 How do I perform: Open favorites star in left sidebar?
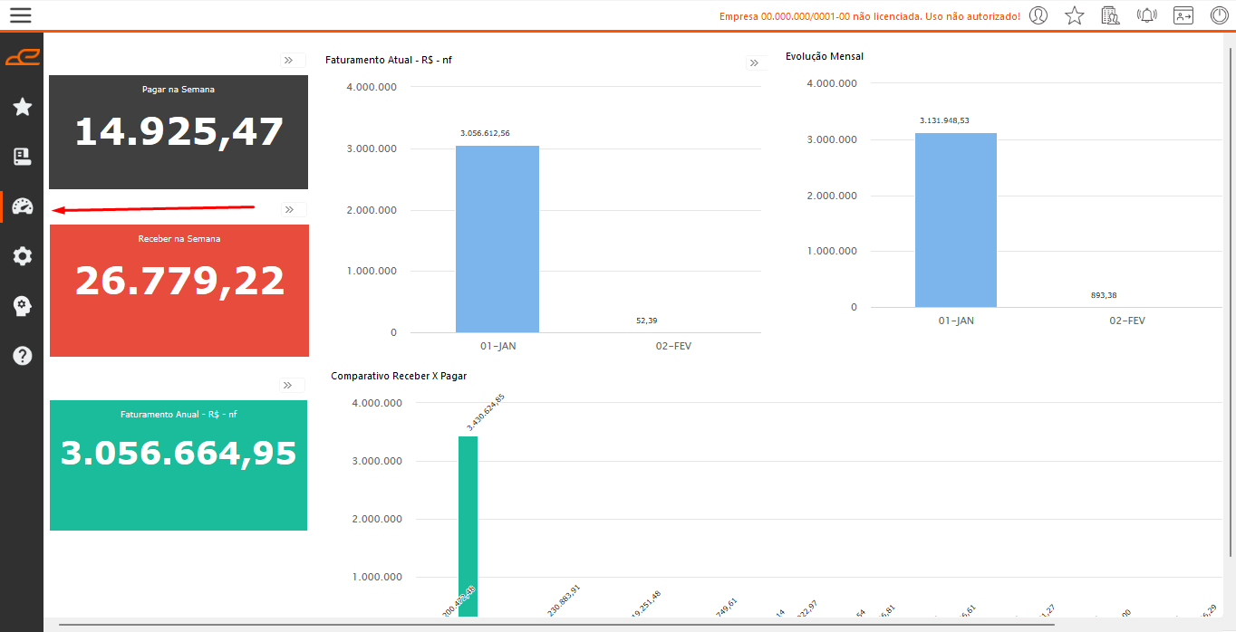pos(23,108)
